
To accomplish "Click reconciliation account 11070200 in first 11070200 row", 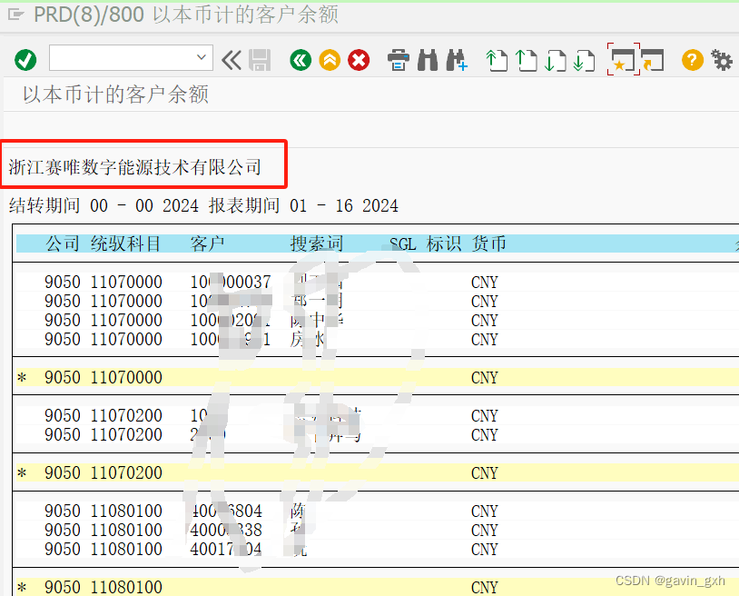I will tap(126, 415).
